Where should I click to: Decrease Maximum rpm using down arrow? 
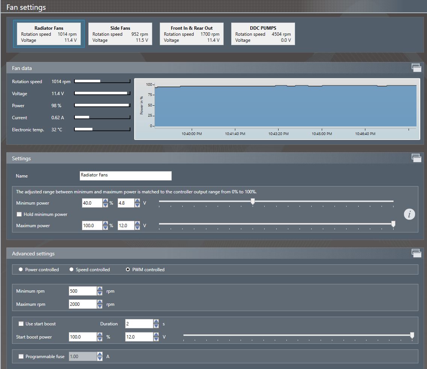coord(100,307)
